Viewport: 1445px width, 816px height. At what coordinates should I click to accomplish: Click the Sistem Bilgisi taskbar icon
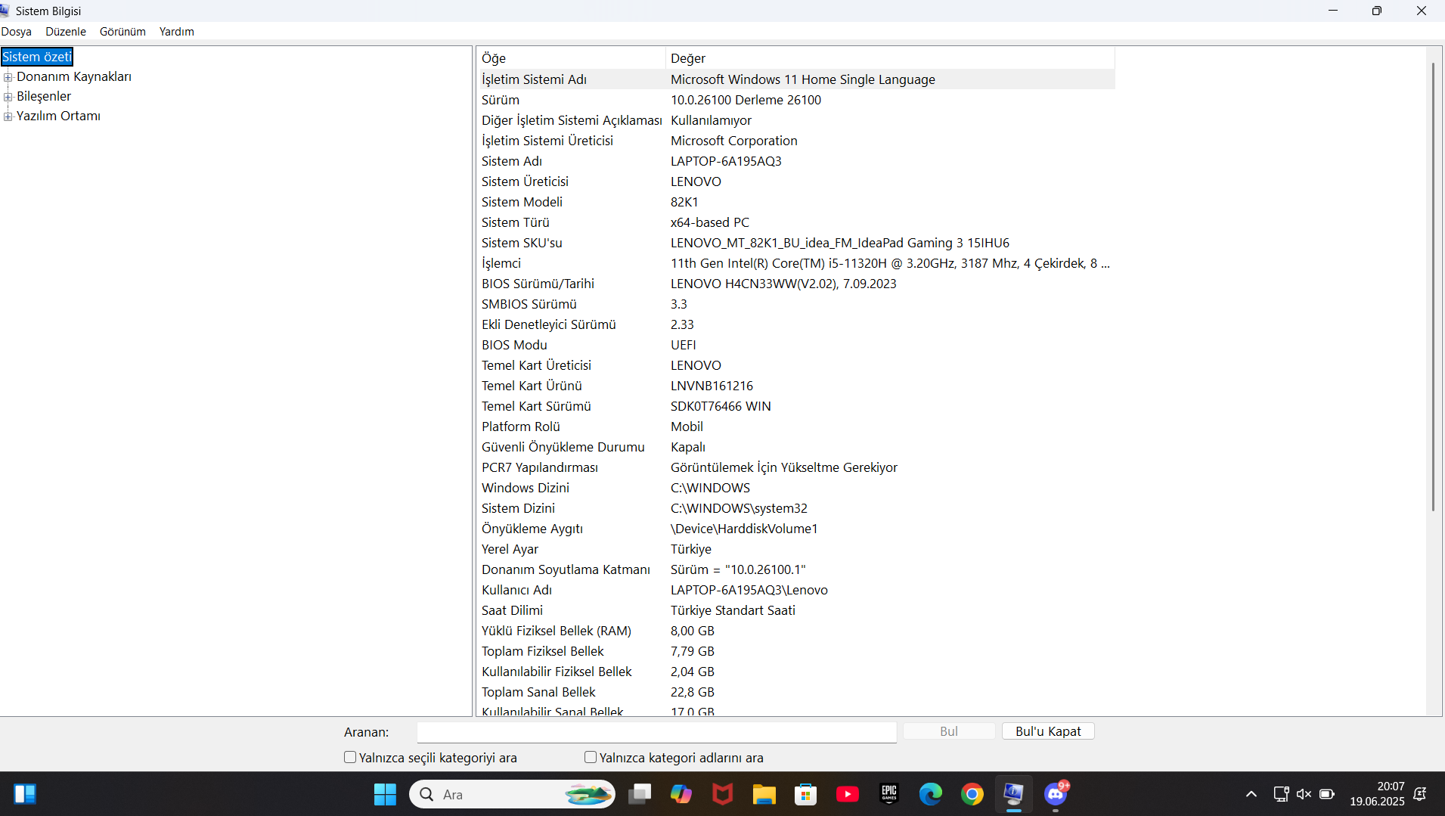1014,794
